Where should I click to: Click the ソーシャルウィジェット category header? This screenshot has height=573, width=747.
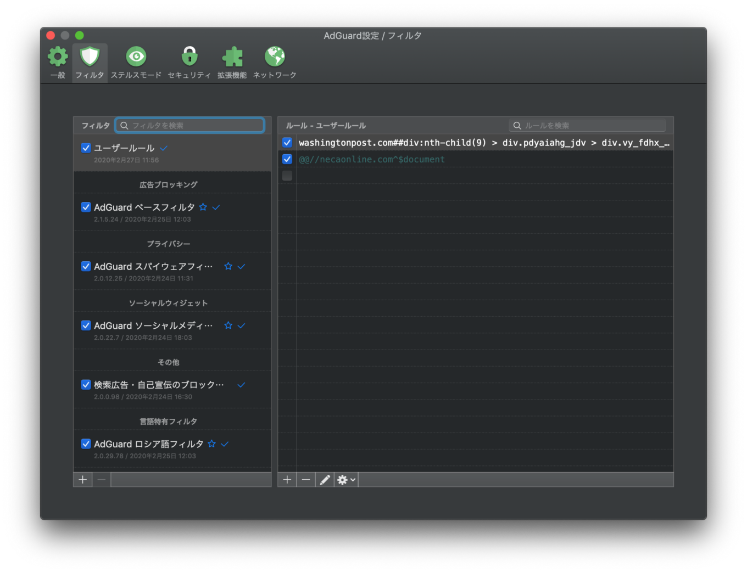(169, 303)
